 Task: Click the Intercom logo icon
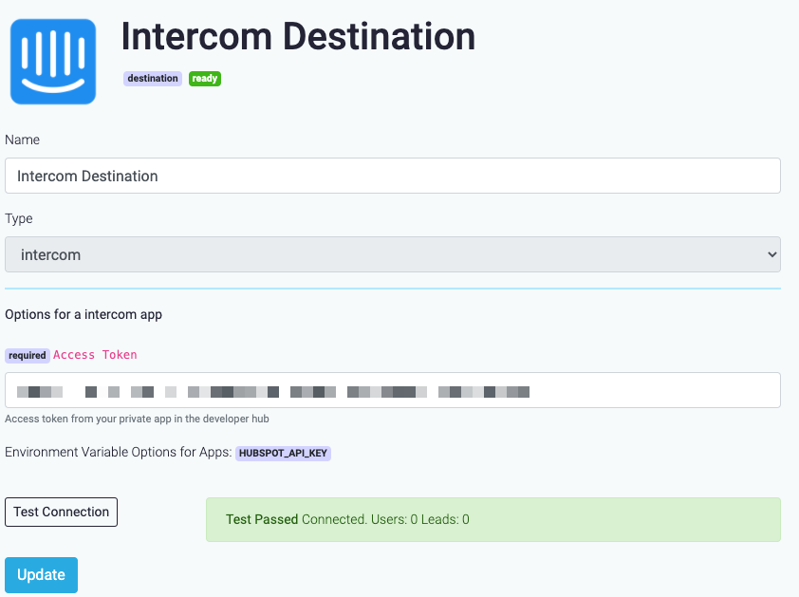(x=53, y=62)
